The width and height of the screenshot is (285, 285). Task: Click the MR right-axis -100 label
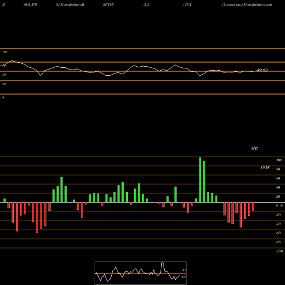point(279,251)
